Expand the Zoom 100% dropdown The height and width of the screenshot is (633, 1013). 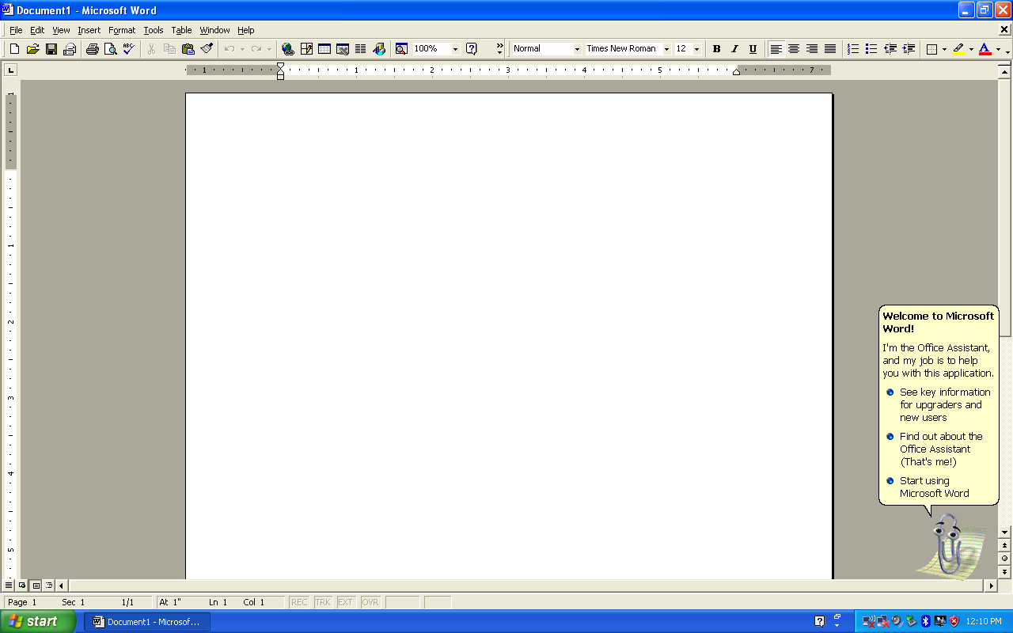tap(455, 49)
